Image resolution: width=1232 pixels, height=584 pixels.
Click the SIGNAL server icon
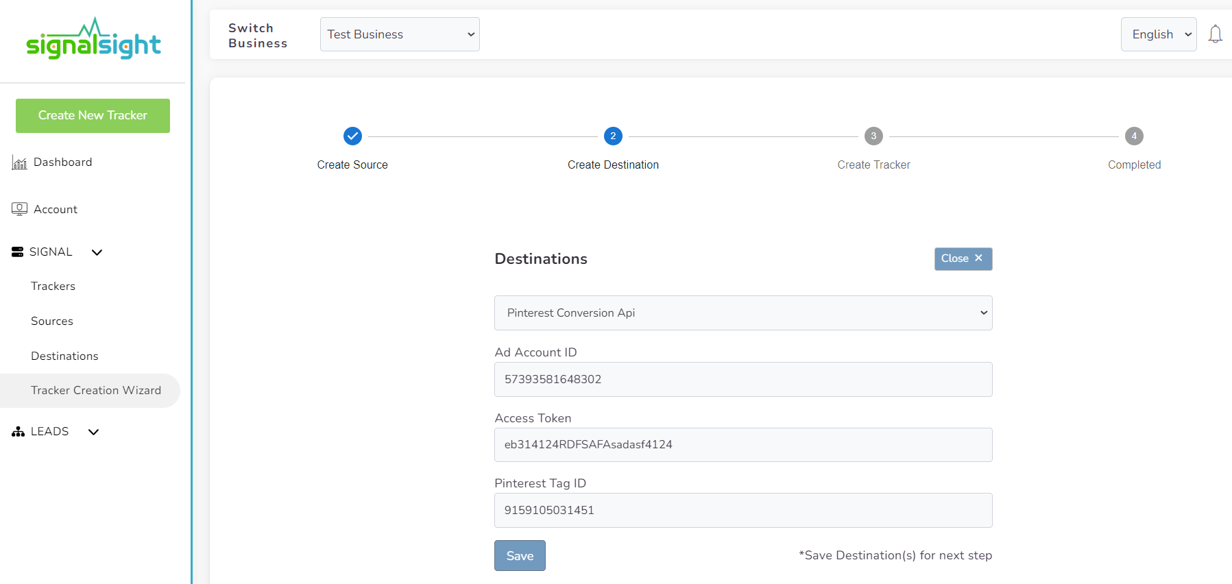(18, 252)
